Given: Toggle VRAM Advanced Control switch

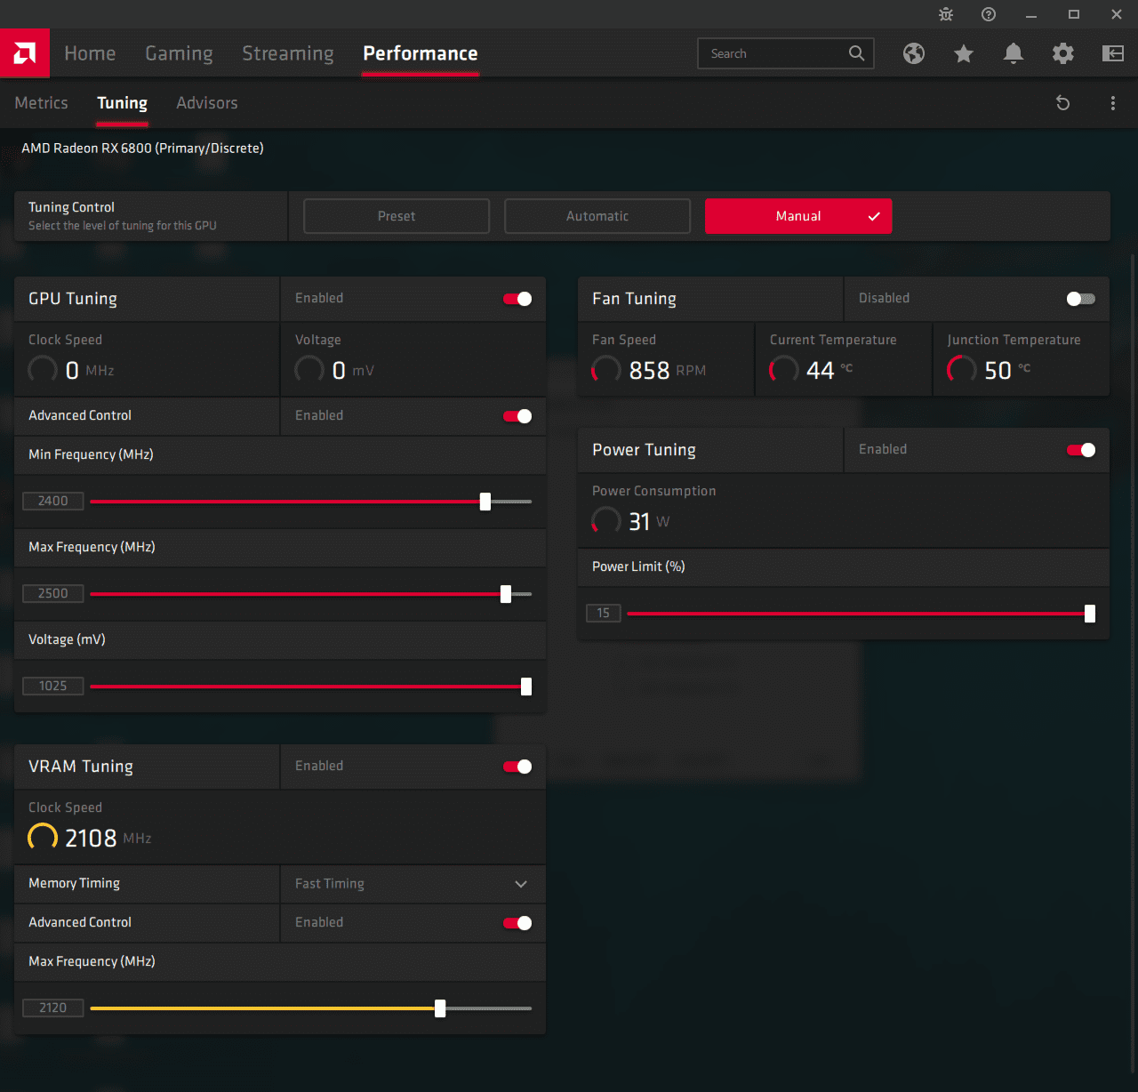Looking at the screenshot, I should [517, 923].
